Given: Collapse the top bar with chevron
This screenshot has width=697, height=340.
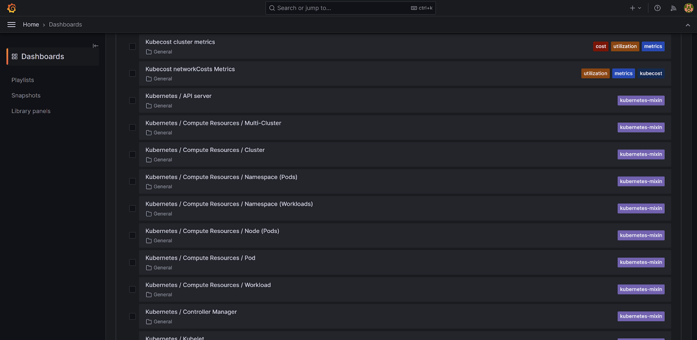Looking at the screenshot, I should [688, 25].
